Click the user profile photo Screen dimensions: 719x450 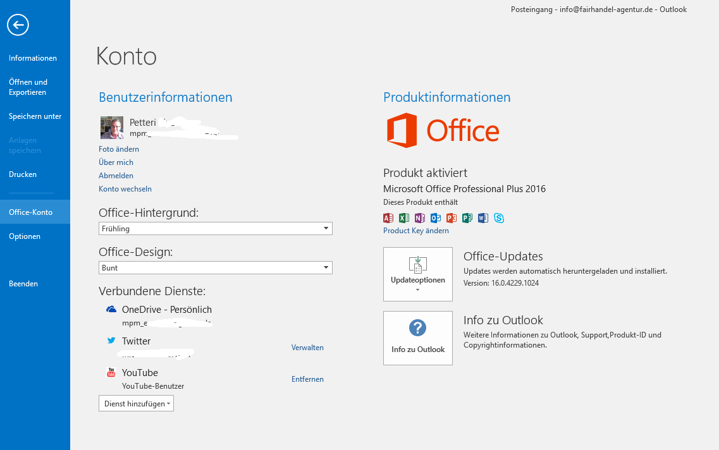pos(112,128)
